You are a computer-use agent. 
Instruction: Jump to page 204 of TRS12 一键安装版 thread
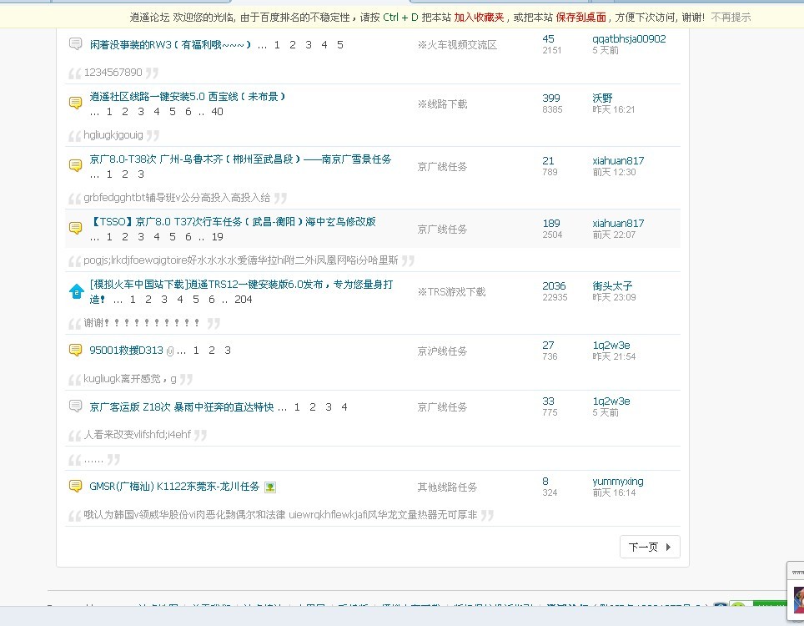coord(243,299)
